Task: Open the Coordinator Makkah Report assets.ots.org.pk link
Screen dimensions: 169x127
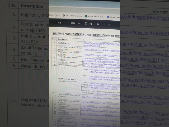Action: (x=102, y=50)
